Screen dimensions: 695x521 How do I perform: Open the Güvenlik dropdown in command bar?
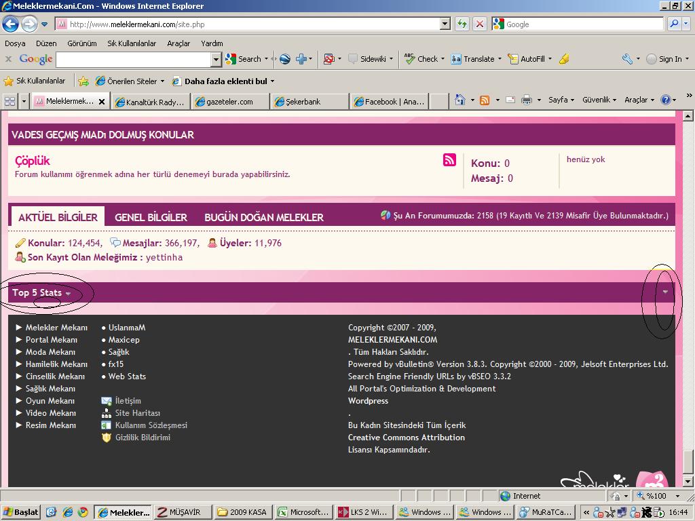click(599, 100)
